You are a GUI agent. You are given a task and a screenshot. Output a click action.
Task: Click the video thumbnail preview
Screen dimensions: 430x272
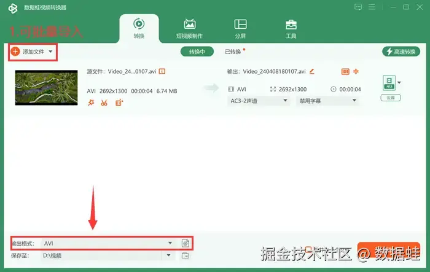coord(46,87)
